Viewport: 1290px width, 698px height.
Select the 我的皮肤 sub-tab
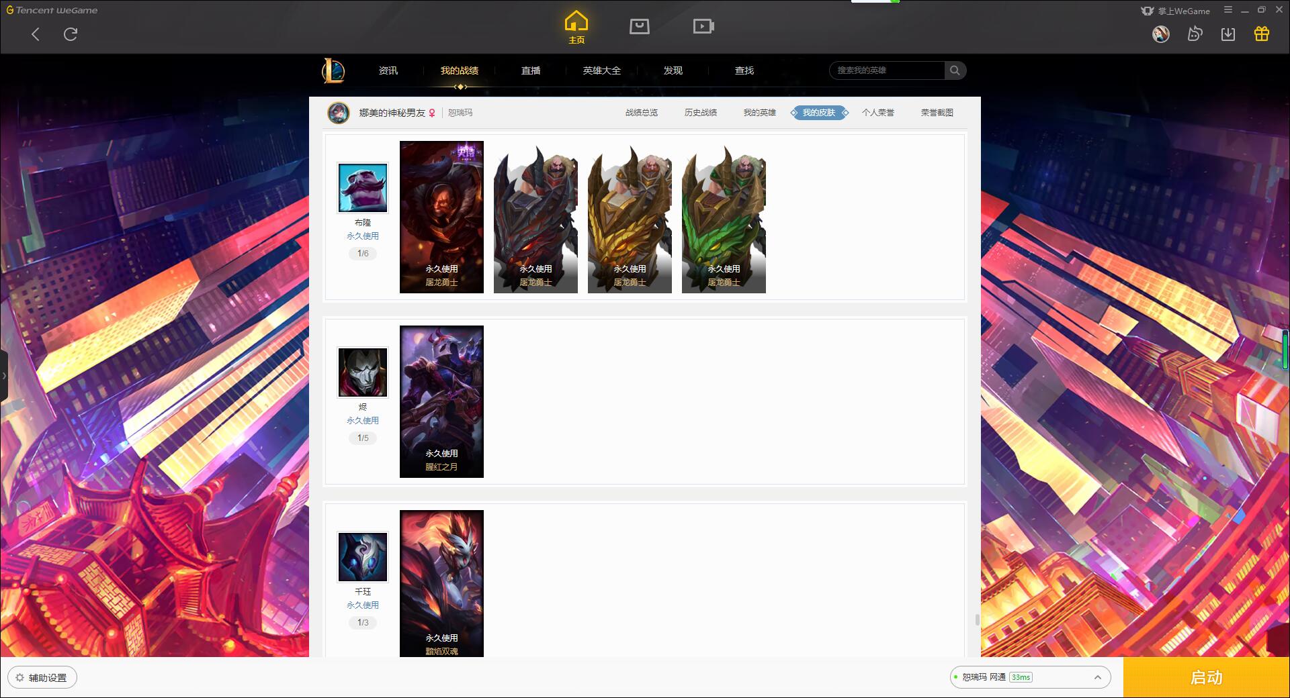[819, 113]
